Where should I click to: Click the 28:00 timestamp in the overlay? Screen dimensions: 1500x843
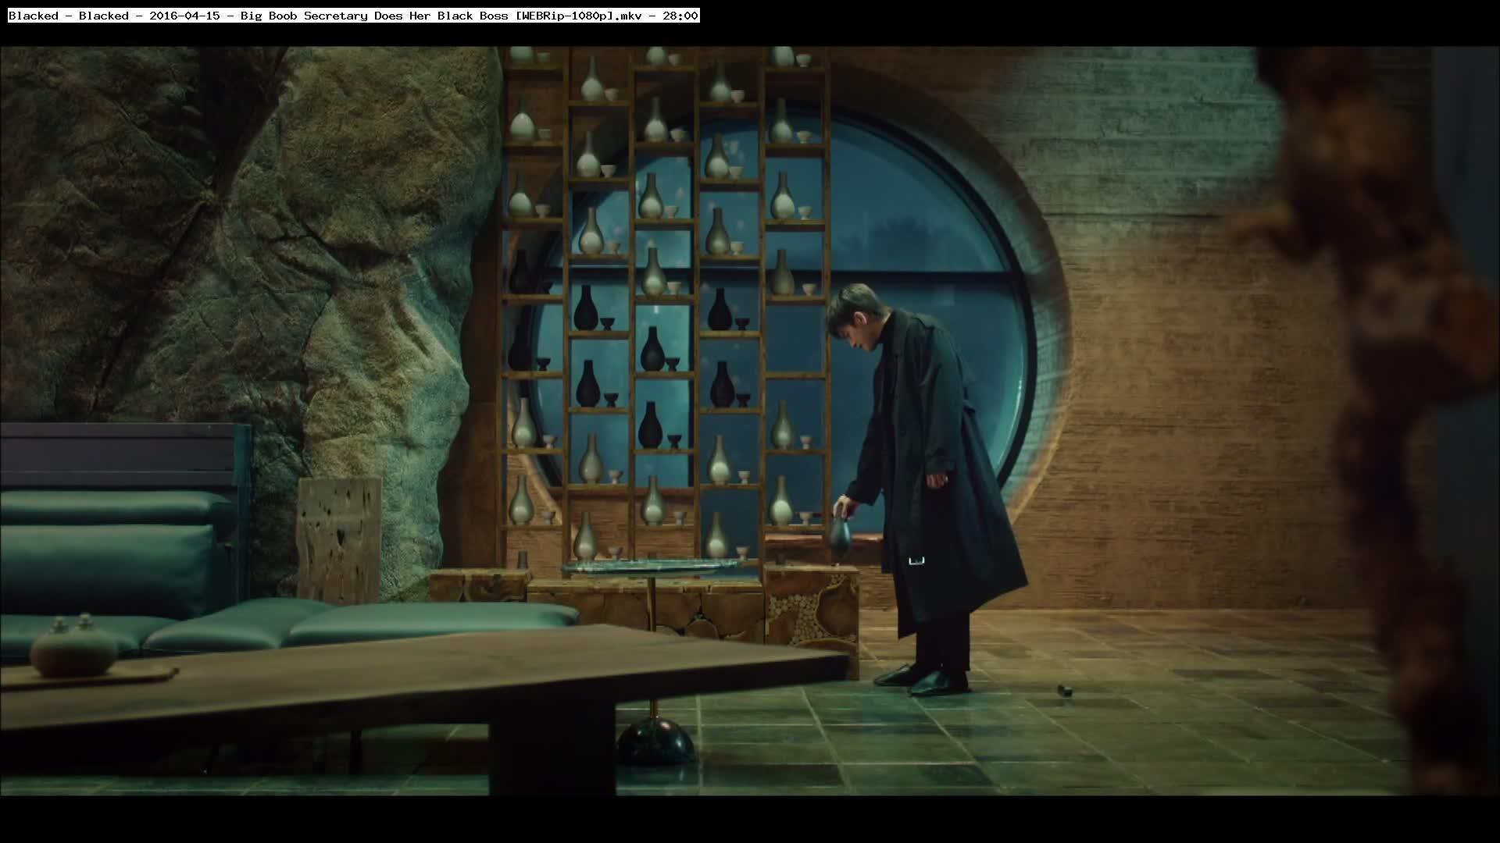click(x=680, y=16)
